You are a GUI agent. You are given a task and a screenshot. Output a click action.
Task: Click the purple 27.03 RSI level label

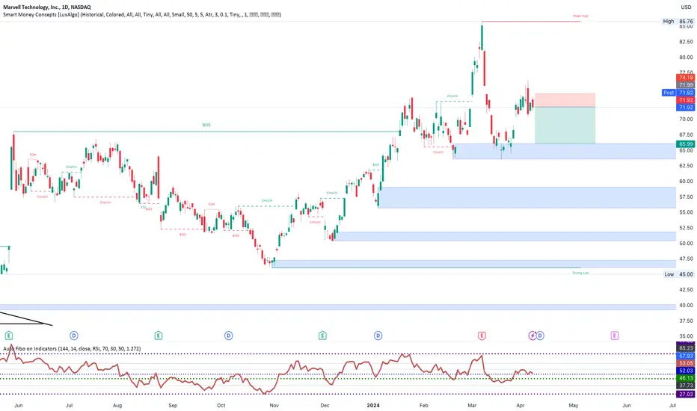[686, 394]
